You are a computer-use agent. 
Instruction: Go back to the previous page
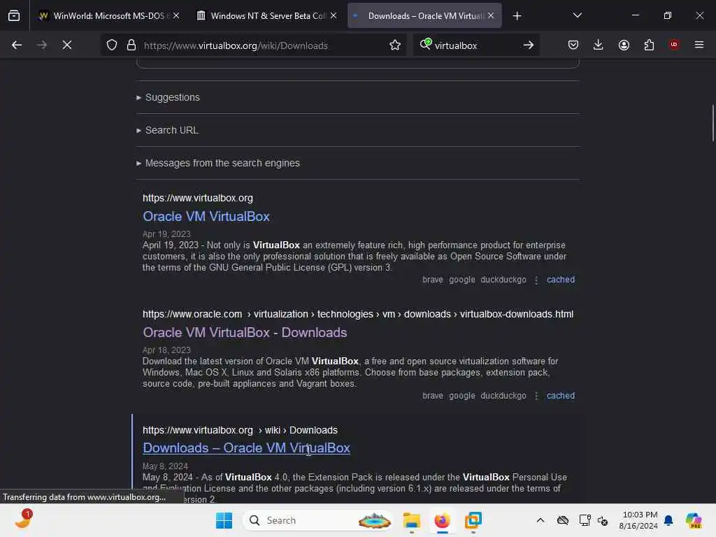[17, 45]
